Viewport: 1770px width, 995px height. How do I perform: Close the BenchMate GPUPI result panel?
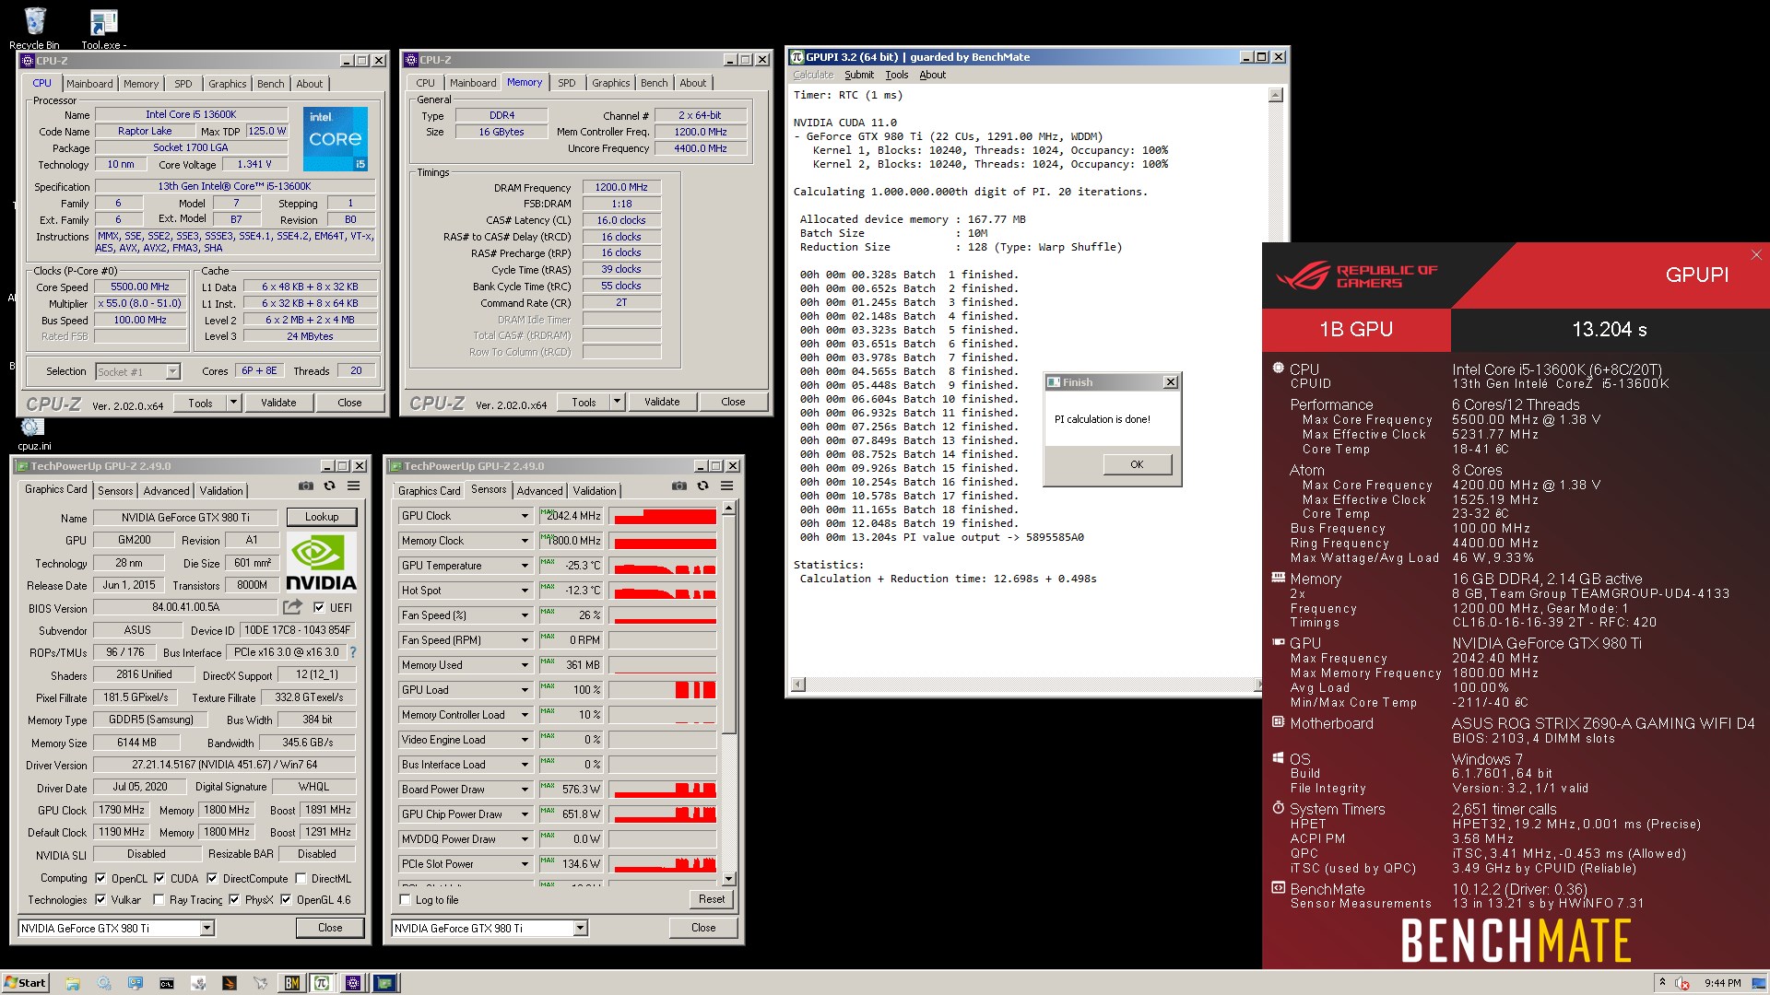point(1755,255)
